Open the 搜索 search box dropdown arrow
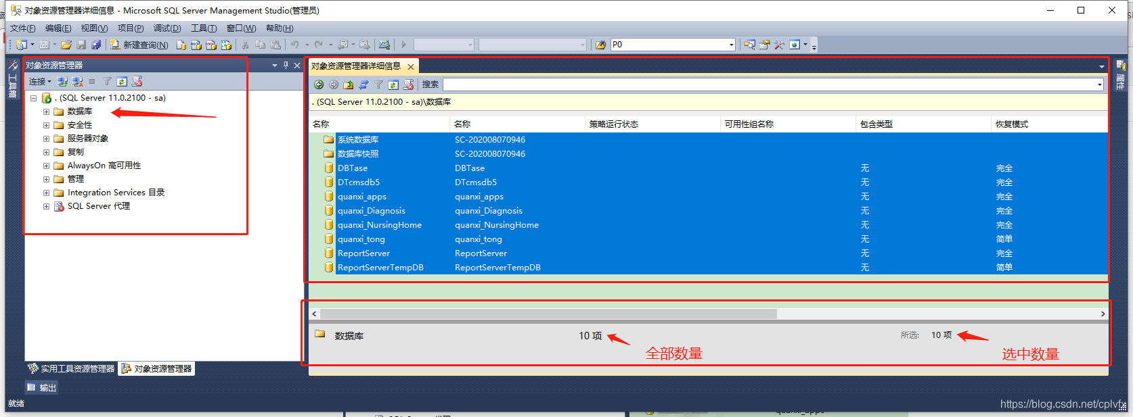 [x=1099, y=84]
